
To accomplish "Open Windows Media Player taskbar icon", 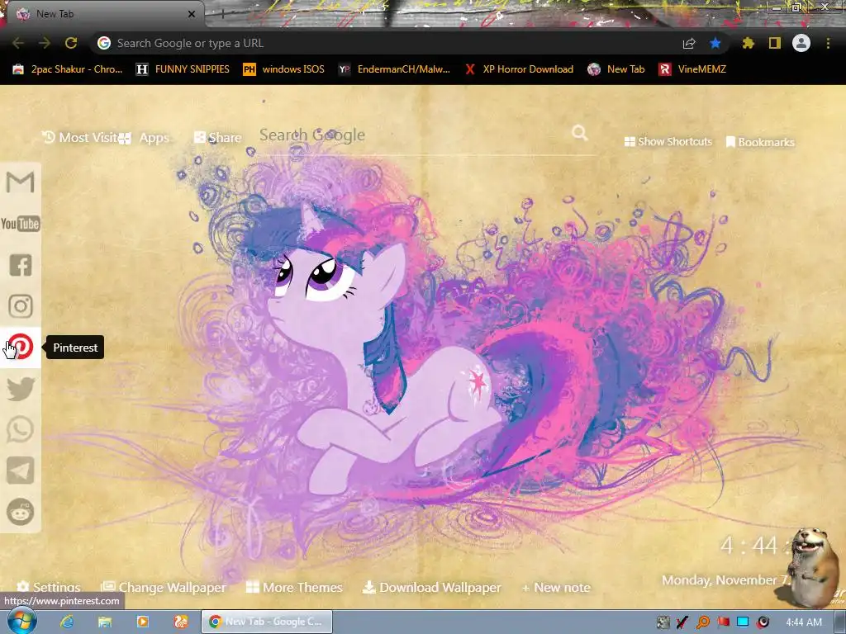I will click(143, 622).
